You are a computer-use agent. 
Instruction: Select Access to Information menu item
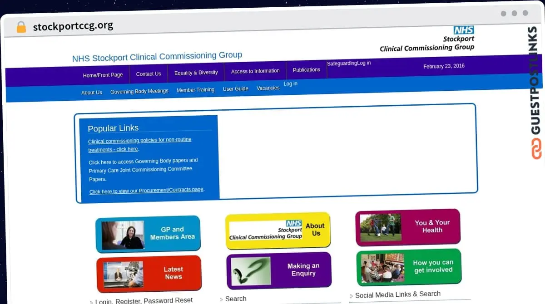[255, 71]
